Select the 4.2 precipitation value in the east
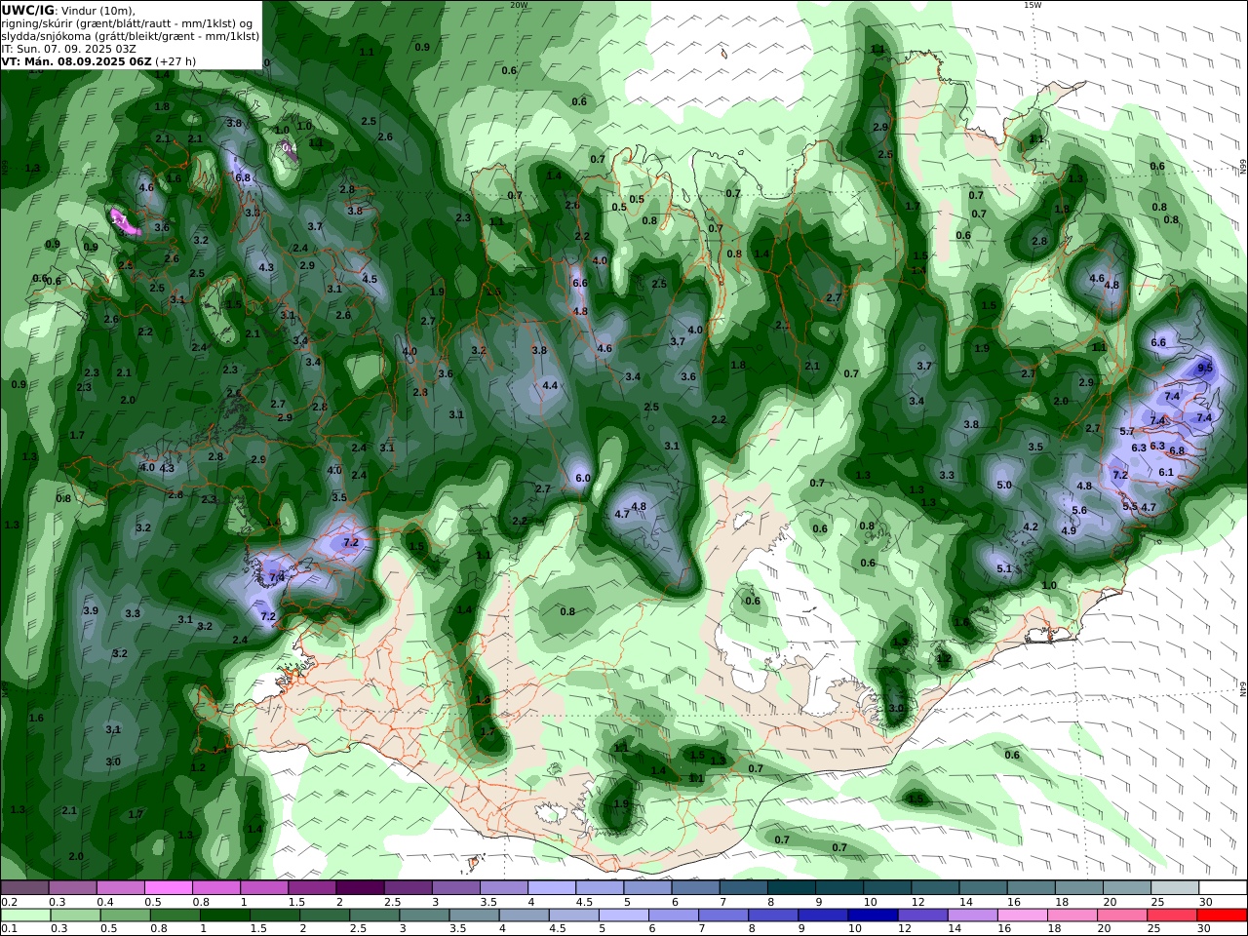The width and height of the screenshot is (1248, 936). (x=1031, y=526)
